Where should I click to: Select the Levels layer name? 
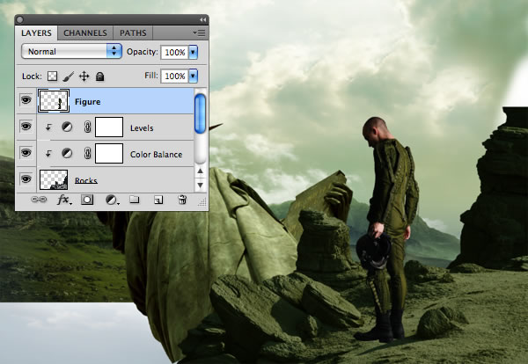tap(142, 127)
